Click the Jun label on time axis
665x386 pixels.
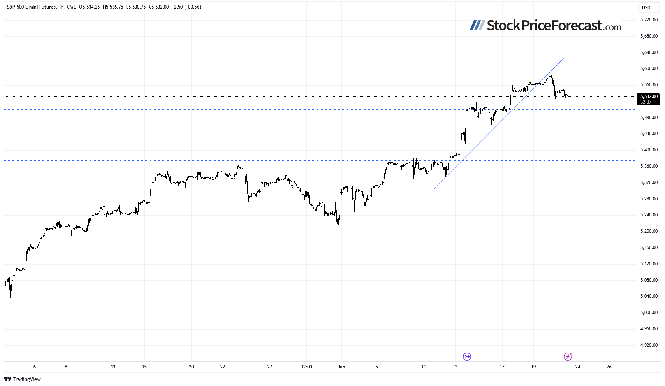coord(341,367)
